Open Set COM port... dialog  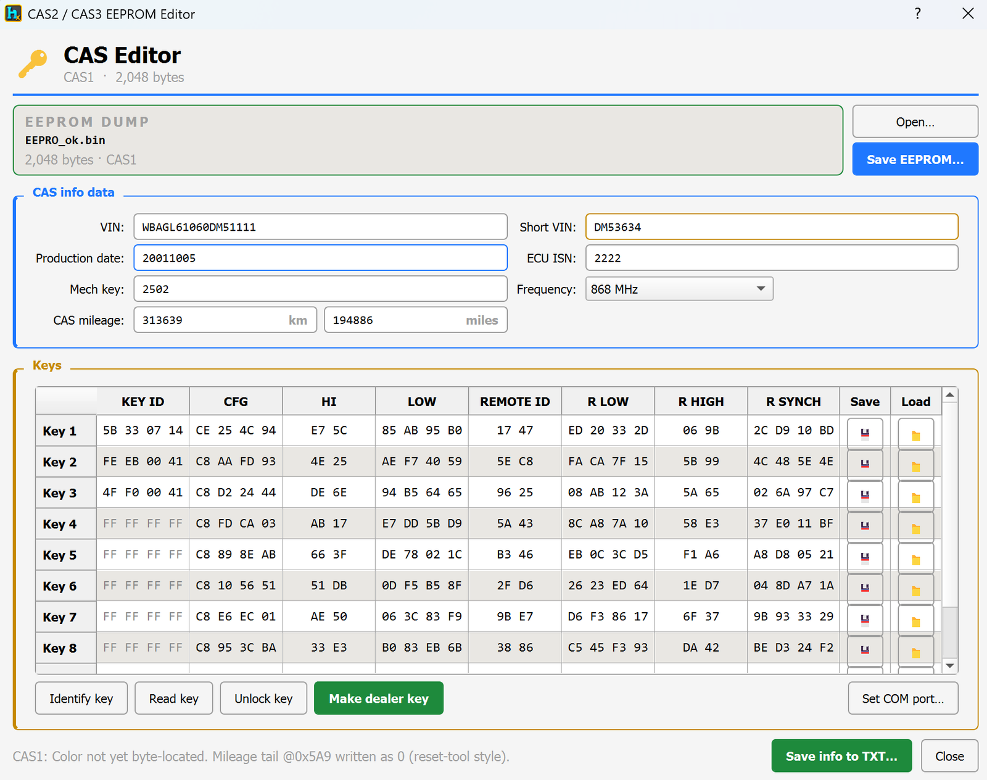[903, 699]
